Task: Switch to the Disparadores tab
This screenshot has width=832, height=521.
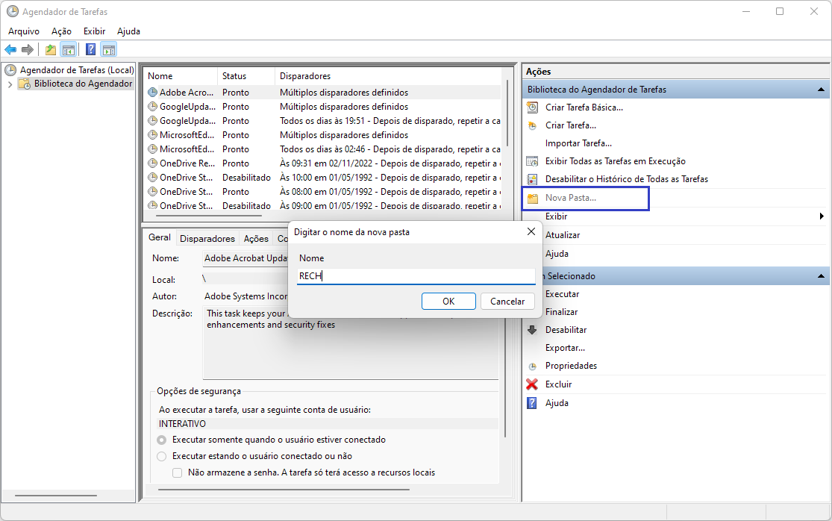Action: 207,239
